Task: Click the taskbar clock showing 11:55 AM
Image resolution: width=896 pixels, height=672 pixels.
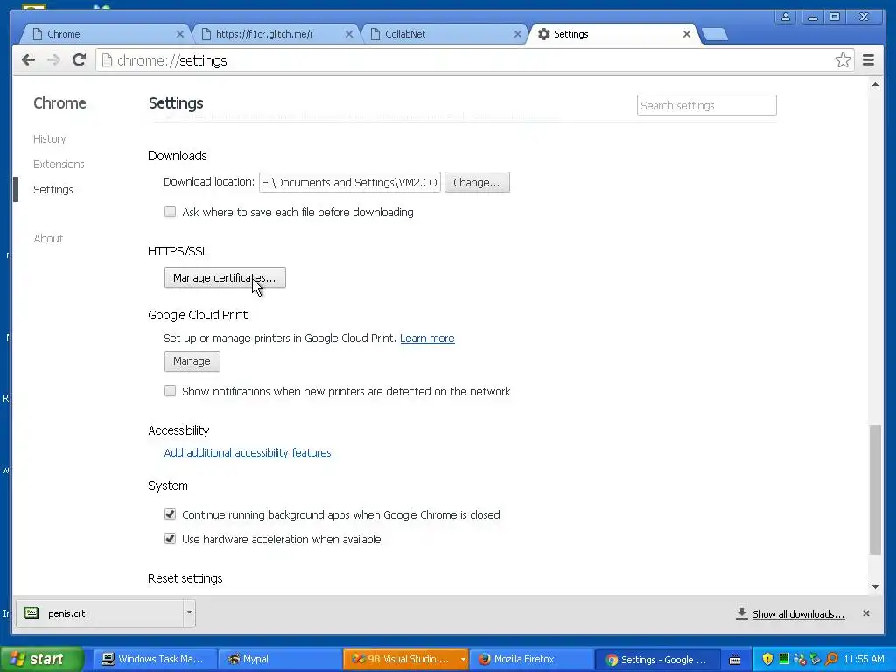Action: 864,659
